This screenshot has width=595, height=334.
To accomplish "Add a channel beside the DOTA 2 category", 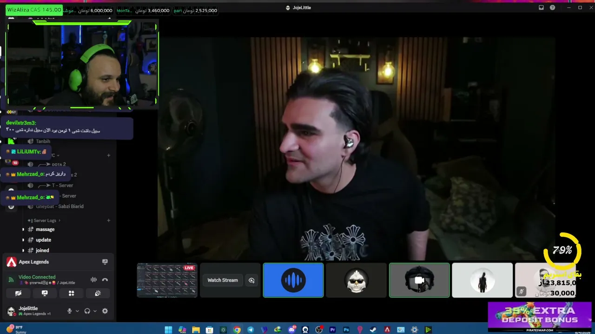I will [x=109, y=155].
